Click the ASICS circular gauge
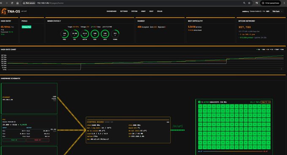Image resolution: width=287 pixels, height=155 pixels. 105,34
